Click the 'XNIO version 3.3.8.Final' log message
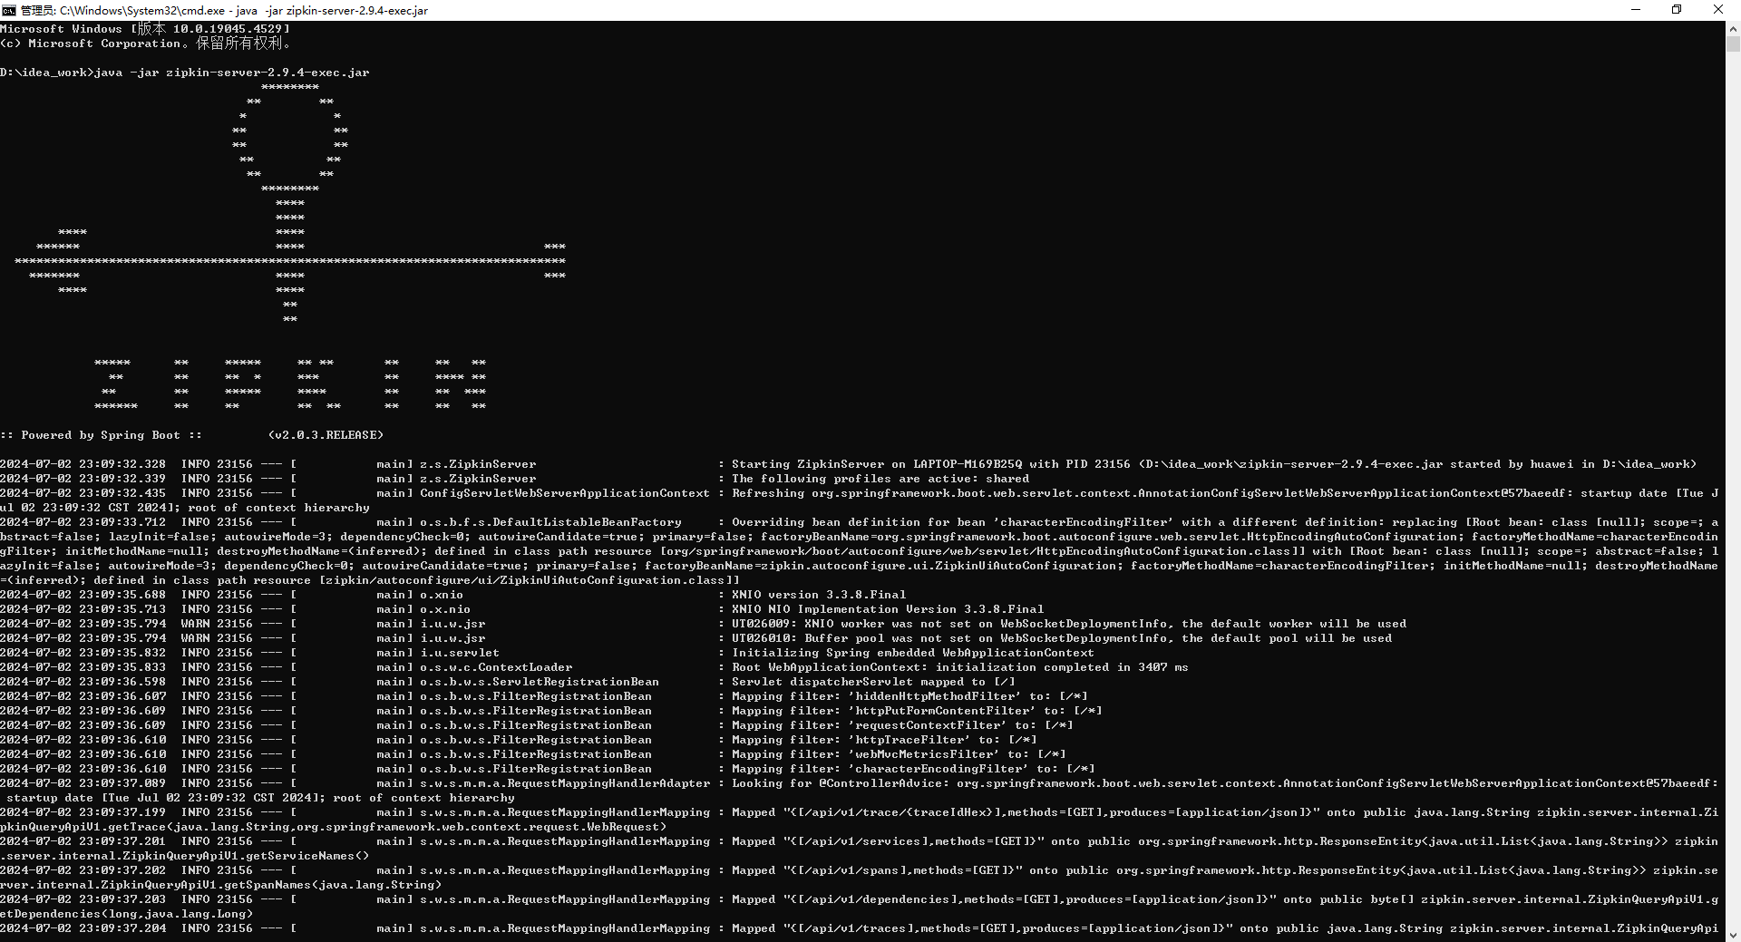The width and height of the screenshot is (1741, 942). (819, 595)
